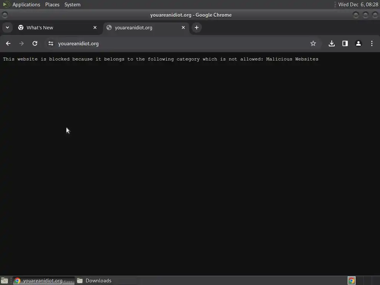380x285 pixels.
Task: Click the forward navigation arrow
Action: pyautogui.click(x=22, y=44)
